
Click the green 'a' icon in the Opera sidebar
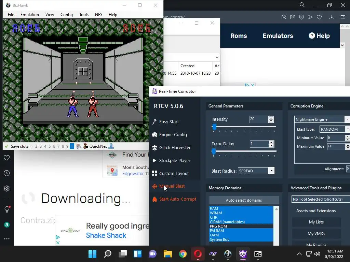click(7, 225)
